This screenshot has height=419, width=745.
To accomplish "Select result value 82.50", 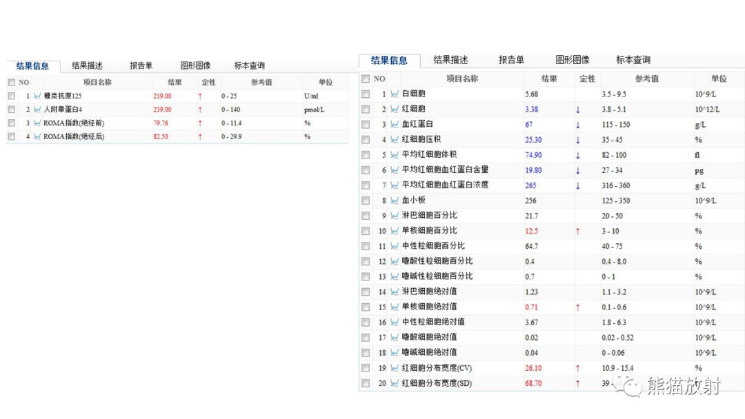I will tap(161, 136).
